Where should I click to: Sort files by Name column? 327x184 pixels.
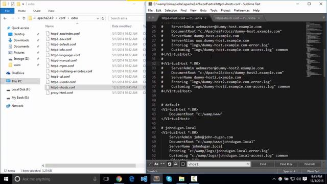[x=50, y=26]
